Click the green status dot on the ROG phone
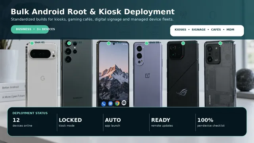Image resolution: width=254 pixels, height=143 pixels. pyautogui.click(x=183, y=43)
